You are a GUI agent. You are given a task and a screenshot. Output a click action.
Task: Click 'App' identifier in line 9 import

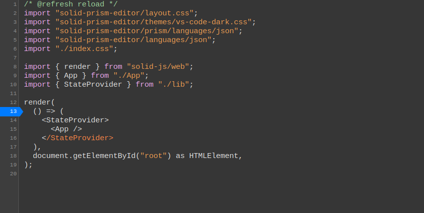click(x=71, y=75)
